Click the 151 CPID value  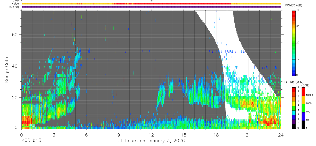(151, 1)
